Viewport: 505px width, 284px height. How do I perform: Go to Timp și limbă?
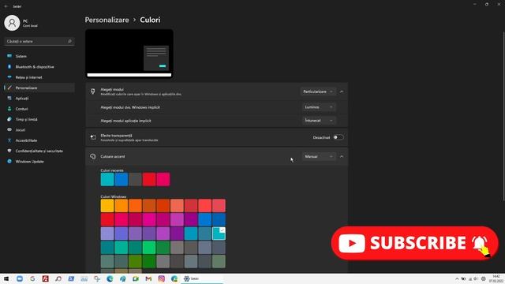point(39,119)
